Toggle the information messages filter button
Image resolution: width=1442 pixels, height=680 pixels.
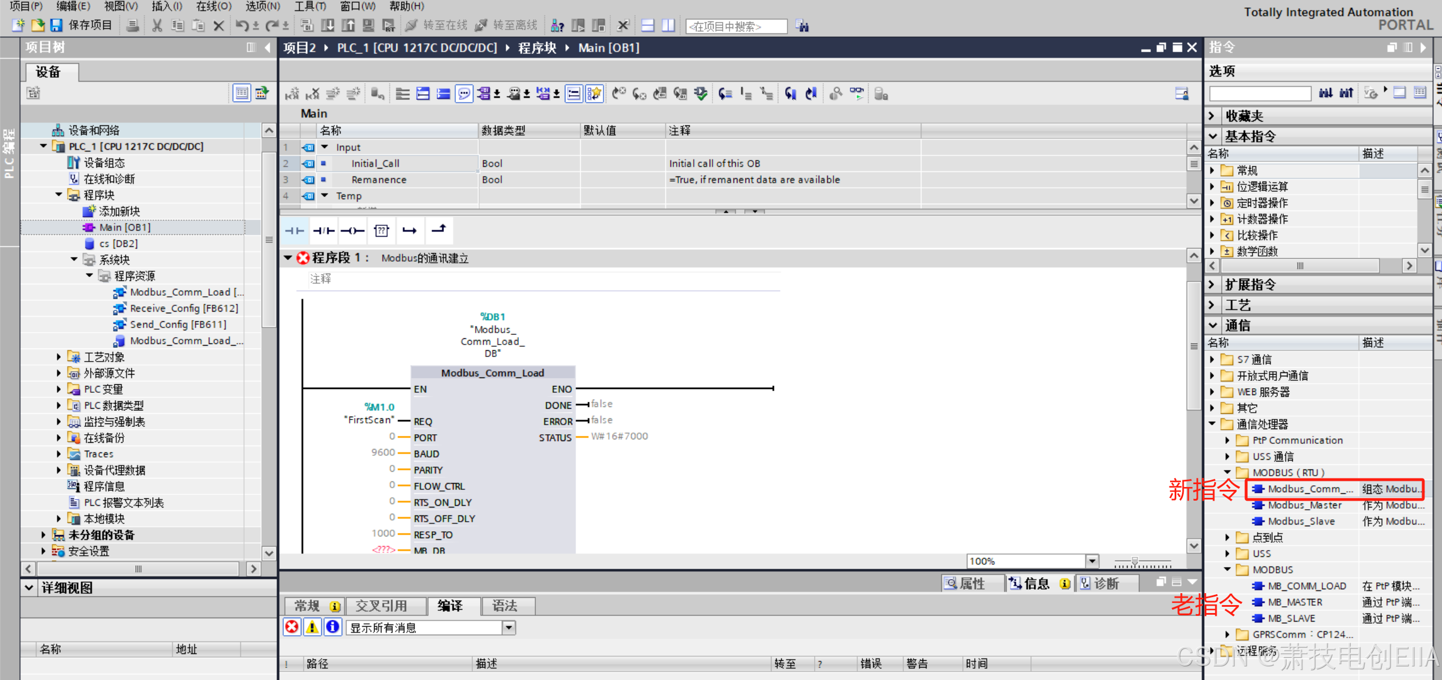click(x=333, y=627)
